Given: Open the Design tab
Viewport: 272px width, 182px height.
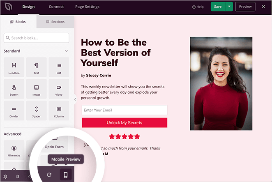Looking at the screenshot, I should click(28, 7).
